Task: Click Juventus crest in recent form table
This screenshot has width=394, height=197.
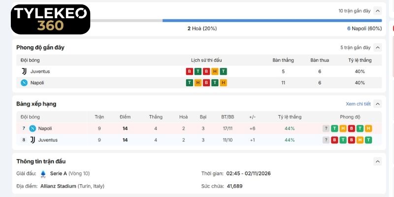Action: coord(24,71)
